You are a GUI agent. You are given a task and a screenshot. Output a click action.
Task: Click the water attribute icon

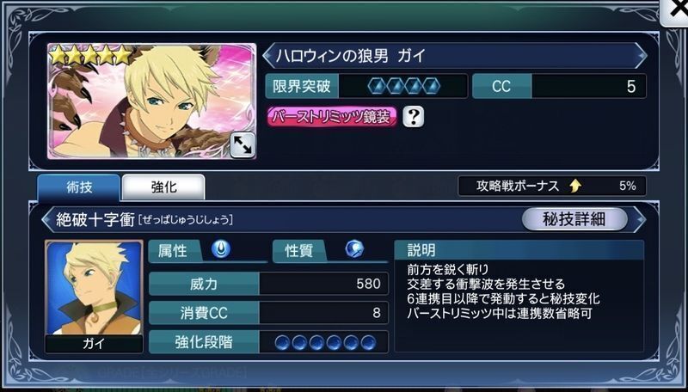coord(221,249)
